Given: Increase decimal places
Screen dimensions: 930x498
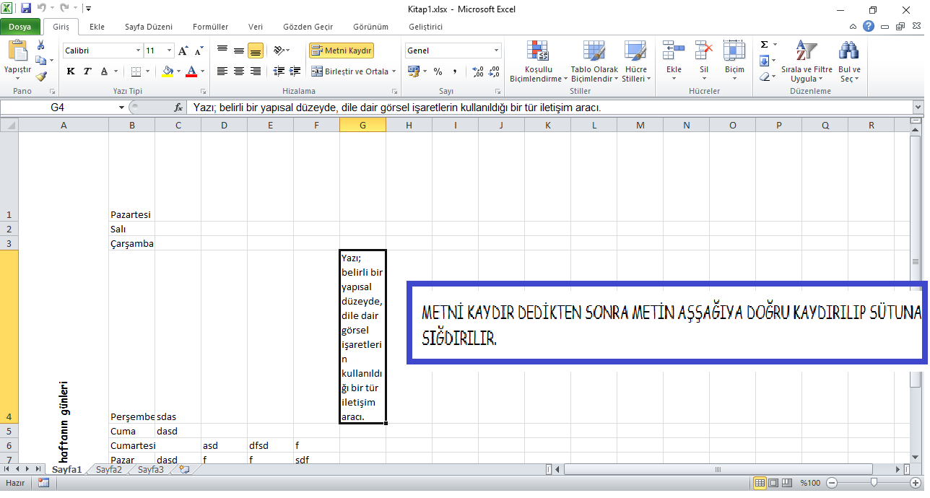Looking at the screenshot, I should (477, 71).
